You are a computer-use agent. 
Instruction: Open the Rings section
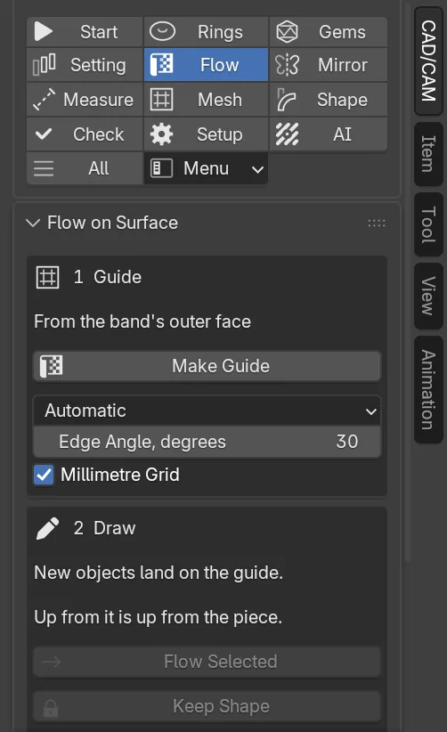click(x=206, y=32)
